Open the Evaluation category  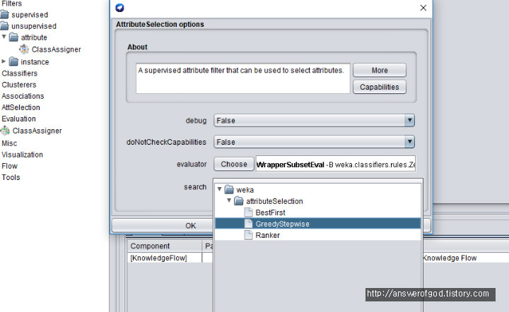[18, 119]
